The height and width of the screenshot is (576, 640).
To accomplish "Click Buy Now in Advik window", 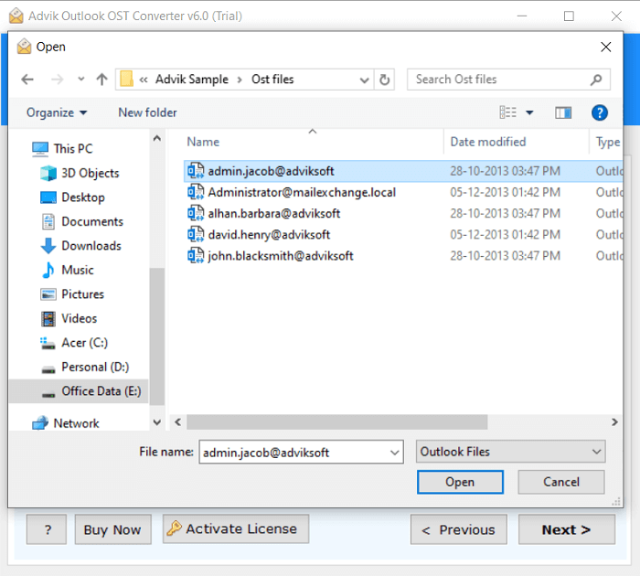I will click(x=112, y=529).
